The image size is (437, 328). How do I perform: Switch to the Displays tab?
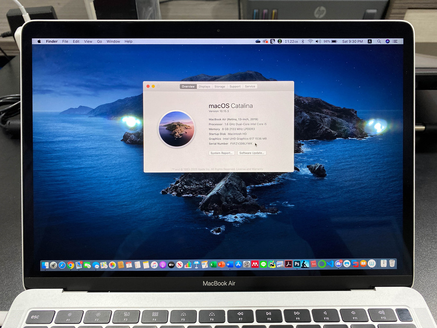204,87
